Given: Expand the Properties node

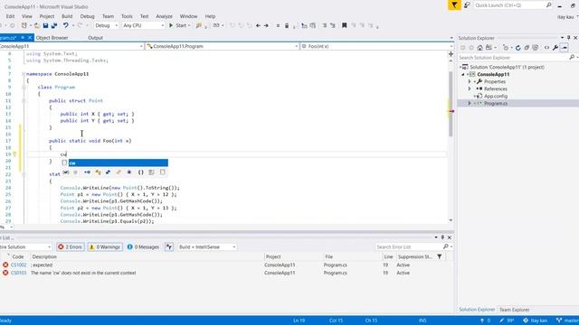Looking at the screenshot, I should pos(470,81).
